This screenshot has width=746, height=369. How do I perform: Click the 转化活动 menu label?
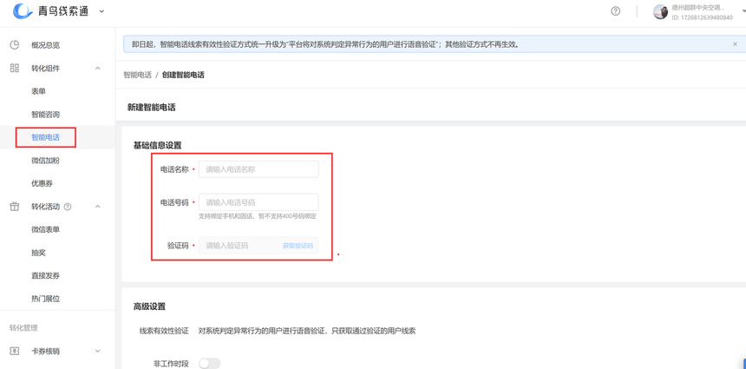coord(46,207)
